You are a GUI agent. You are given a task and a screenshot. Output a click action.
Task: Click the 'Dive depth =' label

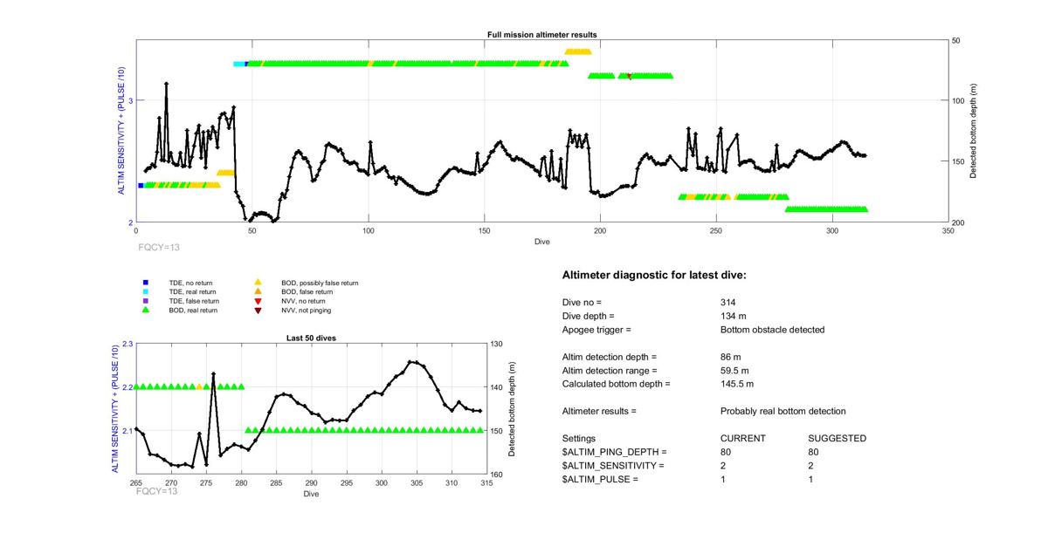click(x=589, y=316)
